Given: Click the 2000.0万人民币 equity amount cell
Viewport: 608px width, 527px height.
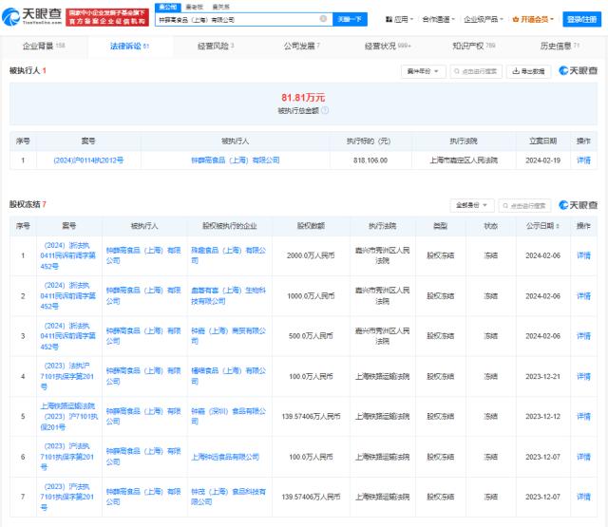Looking at the screenshot, I should click(311, 255).
